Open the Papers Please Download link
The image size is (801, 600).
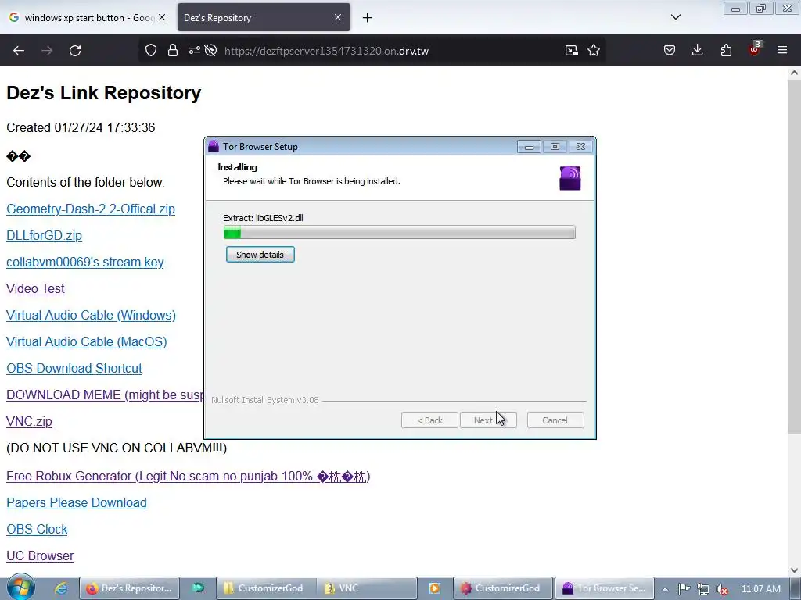(77, 502)
